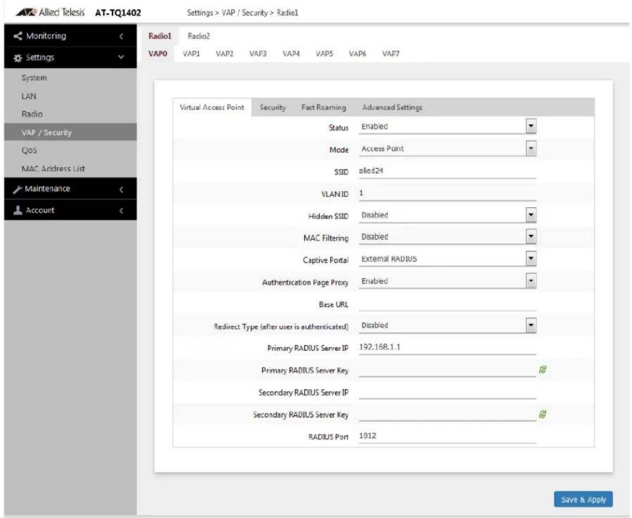Viewport: 632px width, 518px height.
Task: Expand the Account menu chevron
Action: pyautogui.click(x=122, y=211)
